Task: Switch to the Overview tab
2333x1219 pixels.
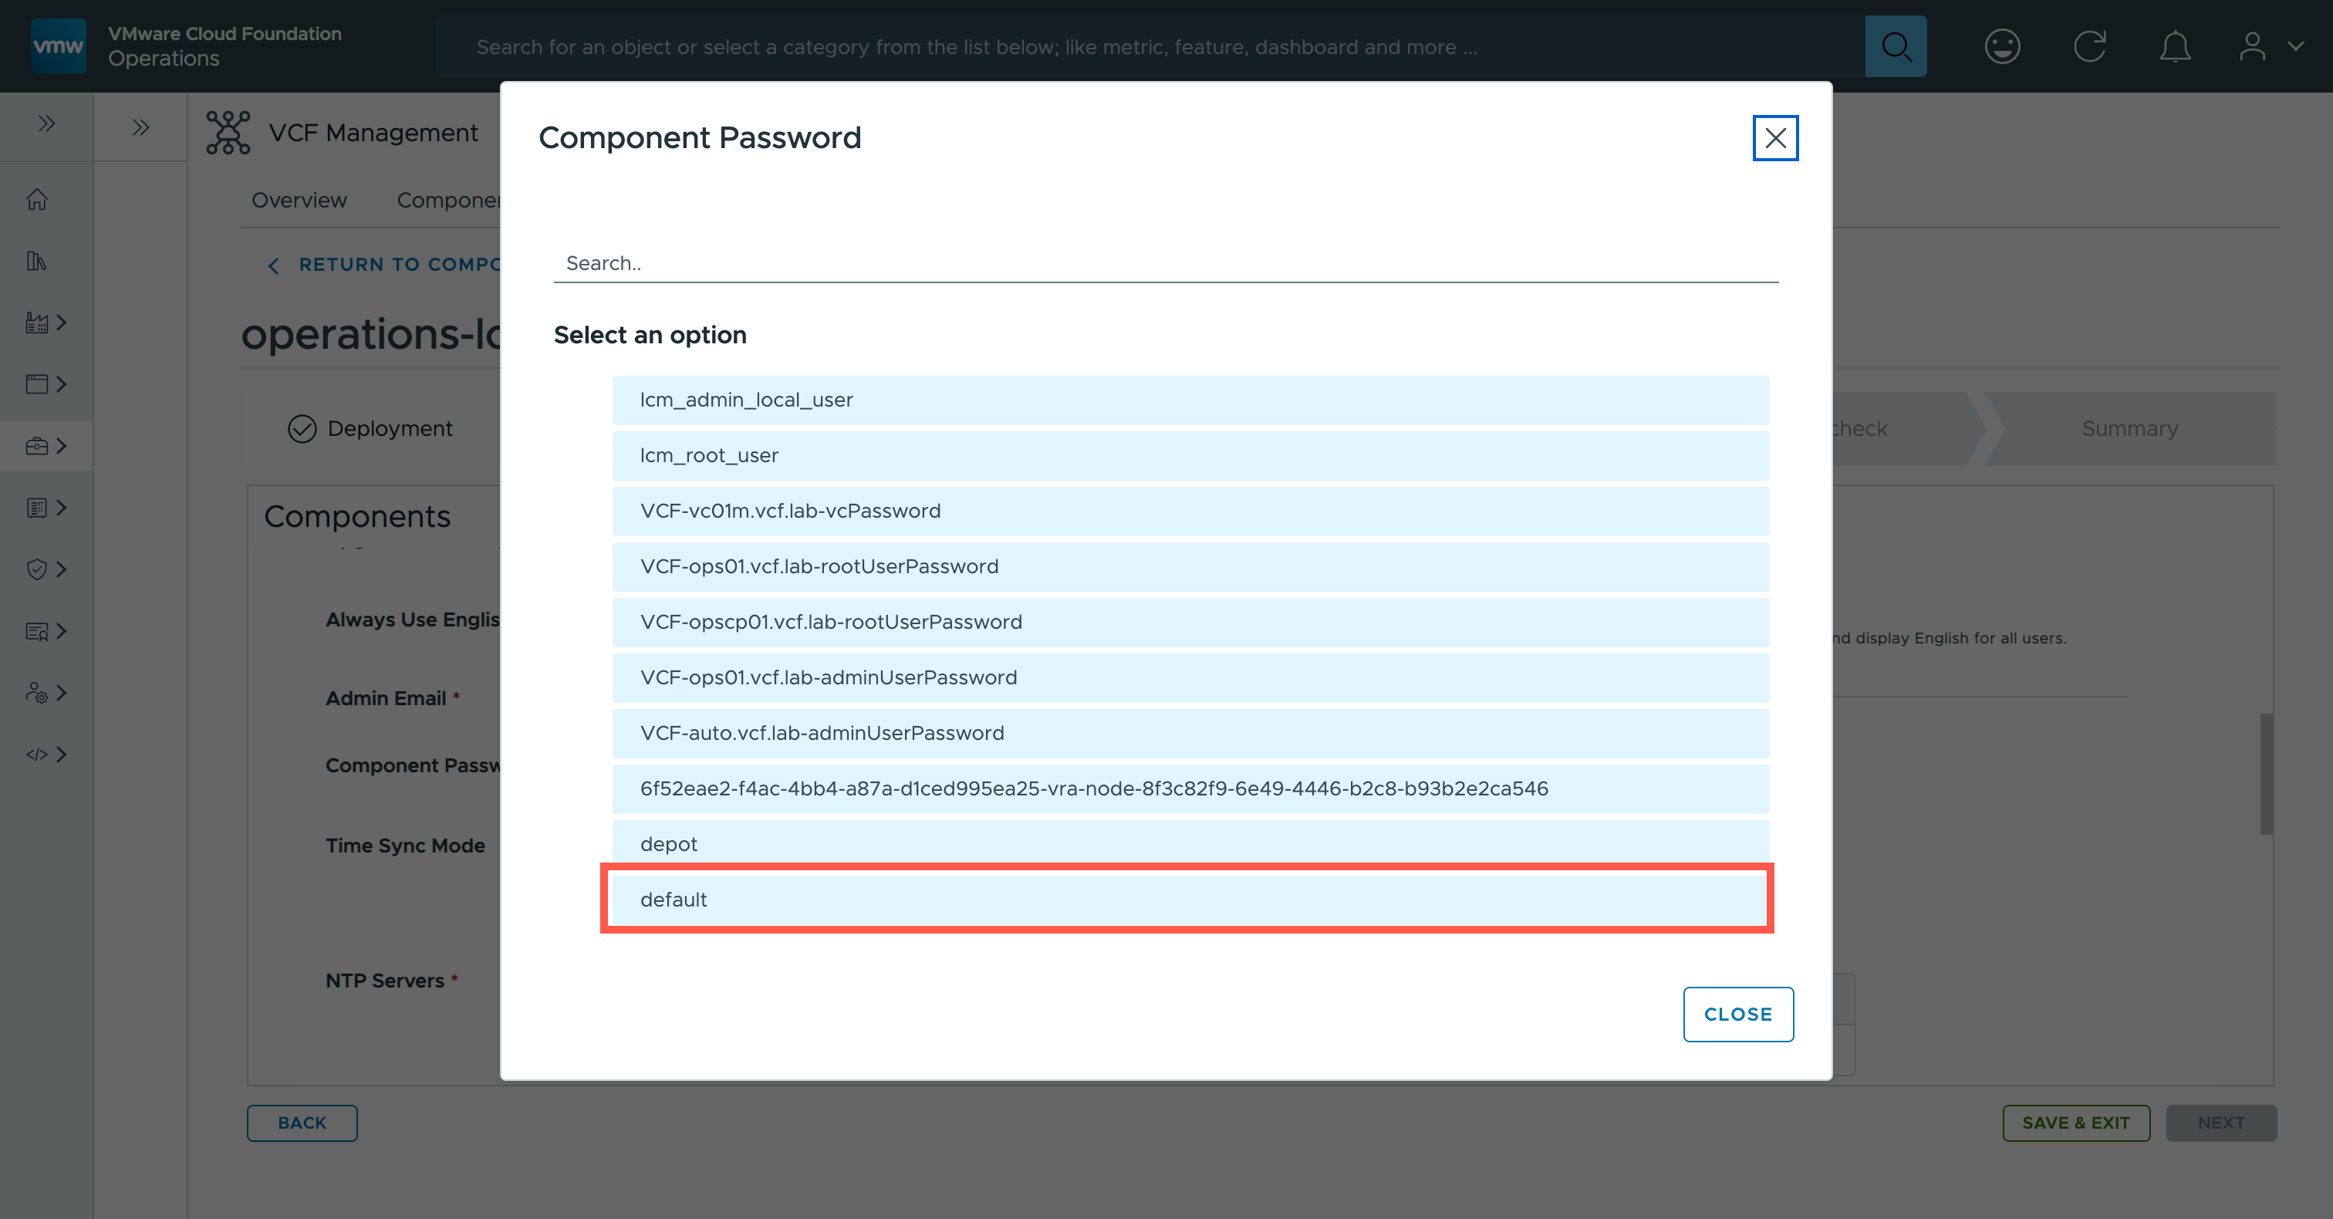Action: (299, 200)
